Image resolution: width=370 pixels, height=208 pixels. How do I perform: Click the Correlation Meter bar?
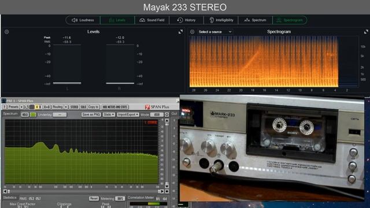pyautogui.click(x=149, y=203)
